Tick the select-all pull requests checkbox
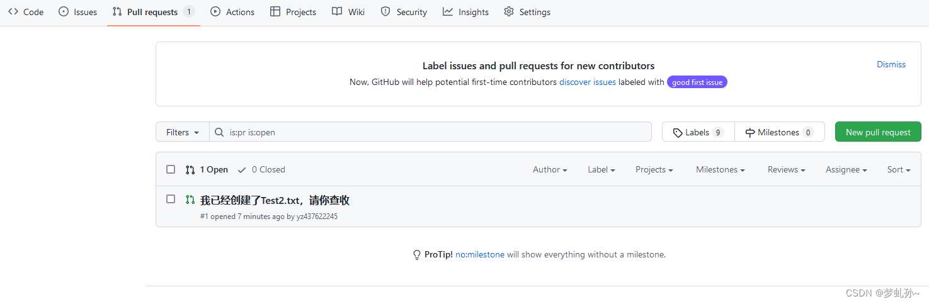Viewport: 929px width, 304px height. tap(171, 169)
